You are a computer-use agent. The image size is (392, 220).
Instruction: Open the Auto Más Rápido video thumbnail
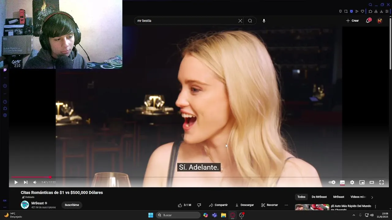pos(312,207)
